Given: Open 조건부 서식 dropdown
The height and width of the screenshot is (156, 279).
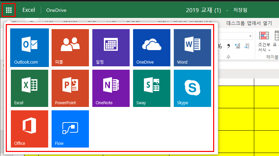Looking at the screenshot, I should point(264,42).
